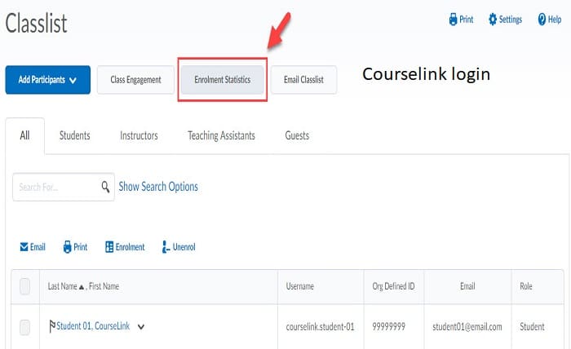Image resolution: width=571 pixels, height=349 pixels.
Task: Switch to the All tab
Action: [24, 135]
